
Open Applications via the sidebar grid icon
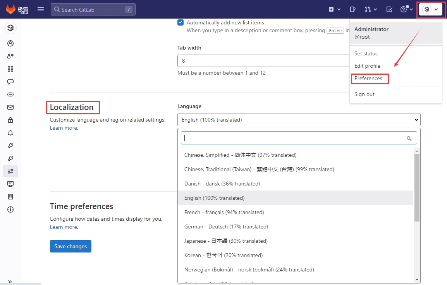pos(10,69)
